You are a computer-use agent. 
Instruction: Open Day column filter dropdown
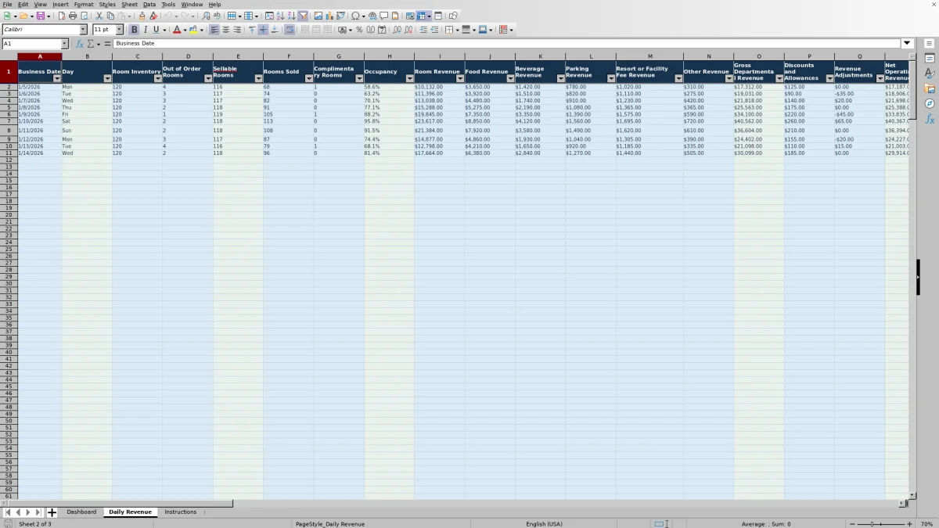coord(107,78)
